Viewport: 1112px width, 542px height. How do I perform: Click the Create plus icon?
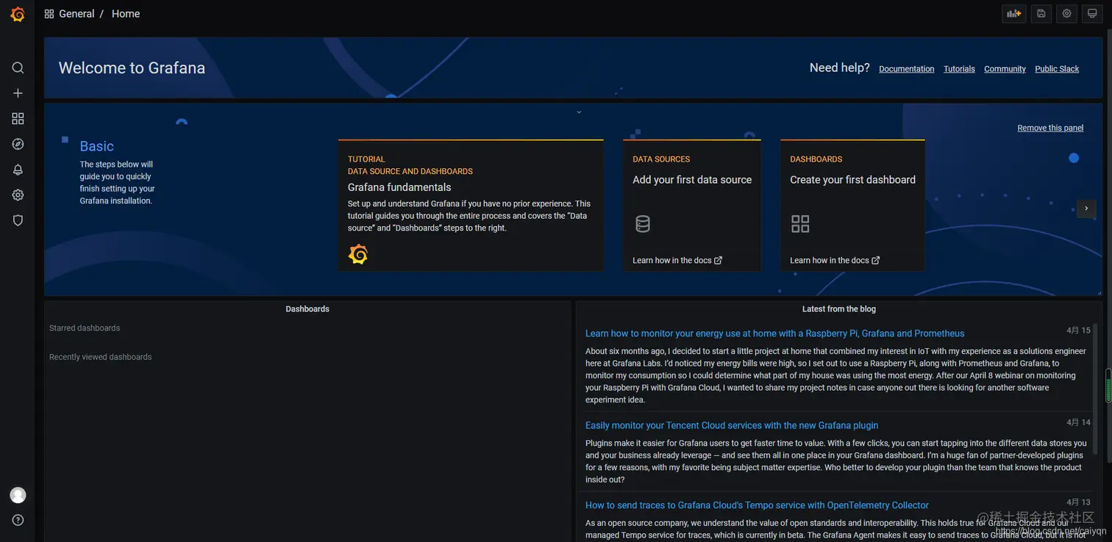pos(18,93)
